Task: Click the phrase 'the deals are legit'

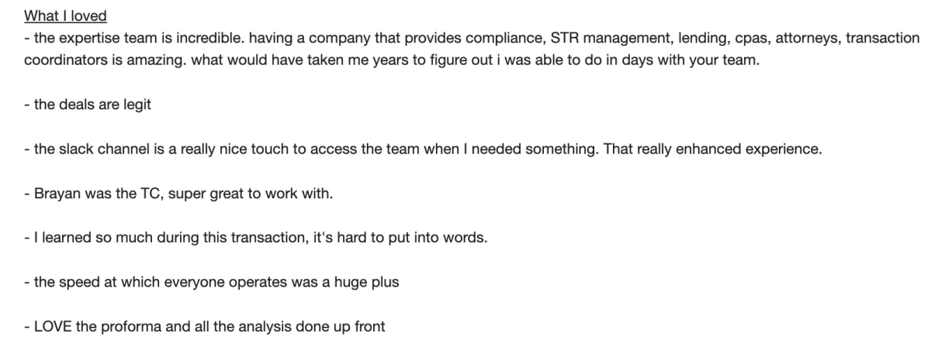Action: (x=92, y=105)
